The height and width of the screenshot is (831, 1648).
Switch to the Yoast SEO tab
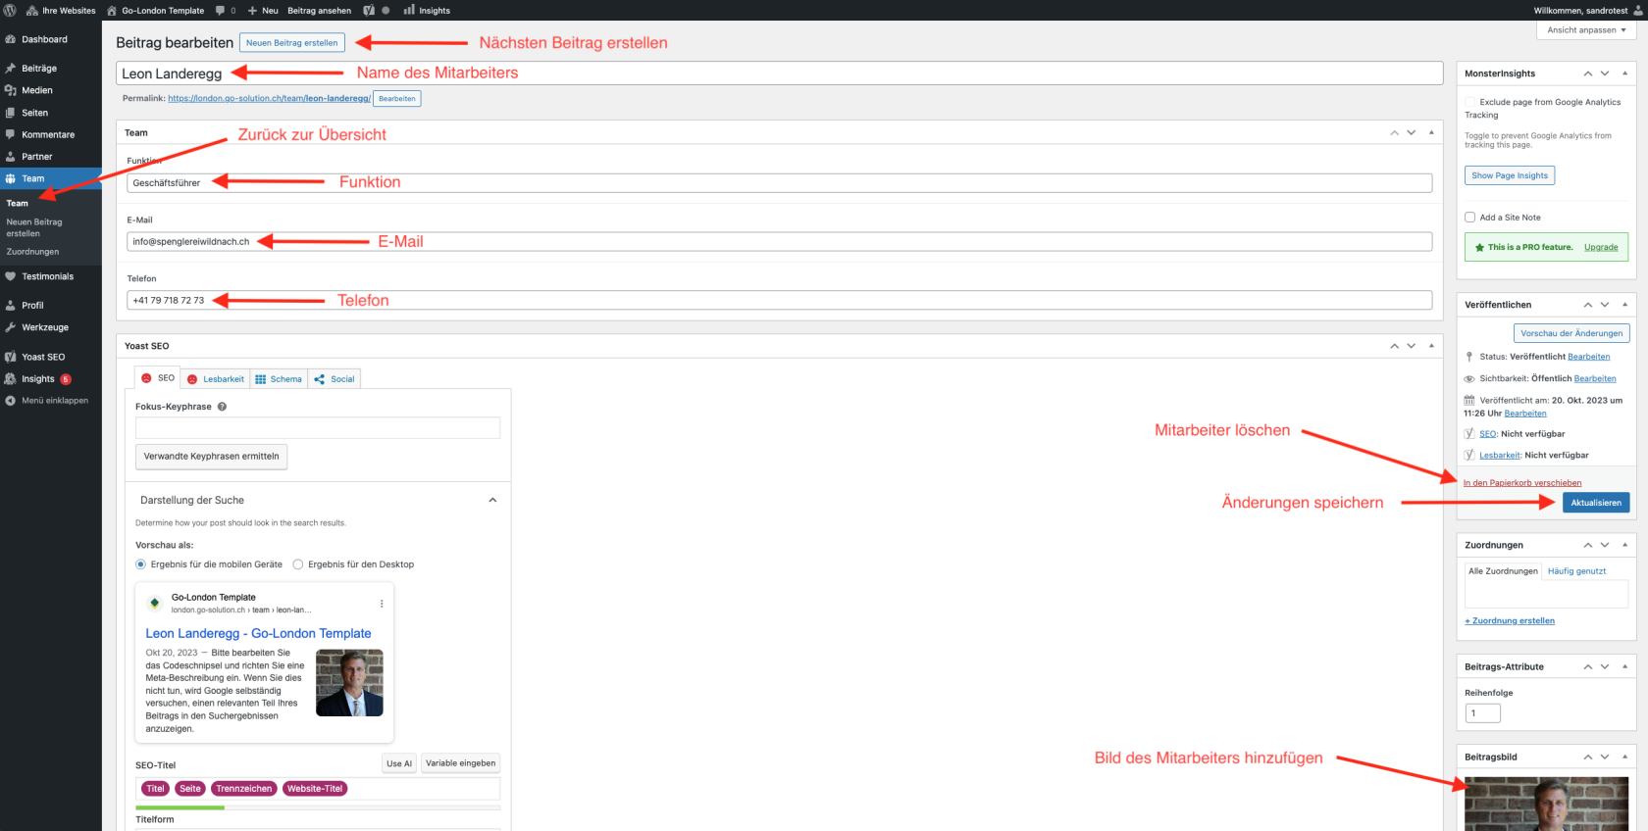(x=158, y=378)
